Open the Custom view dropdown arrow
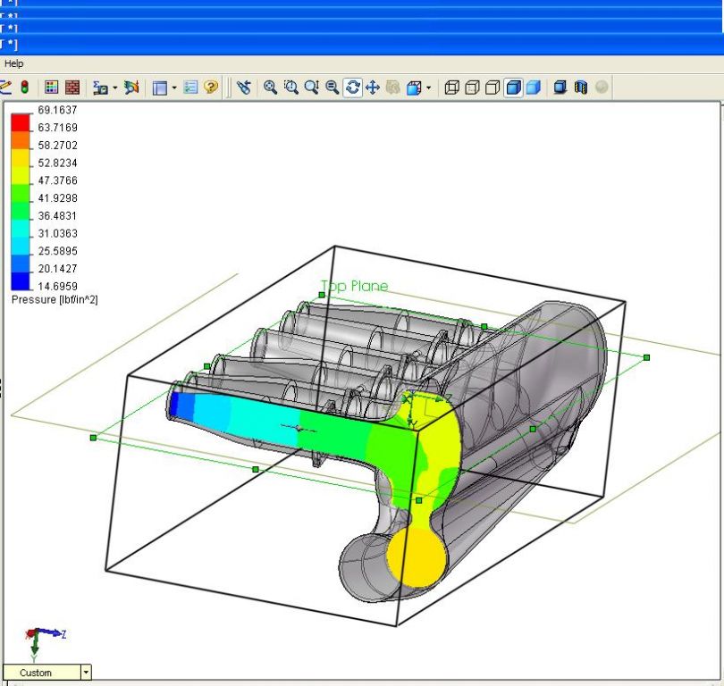The height and width of the screenshot is (686, 724). pyautogui.click(x=86, y=673)
